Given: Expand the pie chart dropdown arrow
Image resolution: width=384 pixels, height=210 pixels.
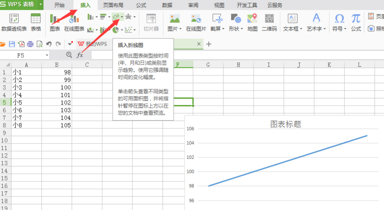Looking at the screenshot, I should 122,30.
